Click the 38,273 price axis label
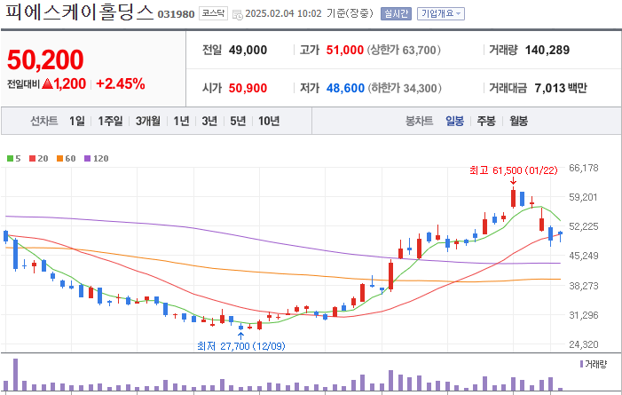The width and height of the screenshot is (622, 395). pos(584,286)
